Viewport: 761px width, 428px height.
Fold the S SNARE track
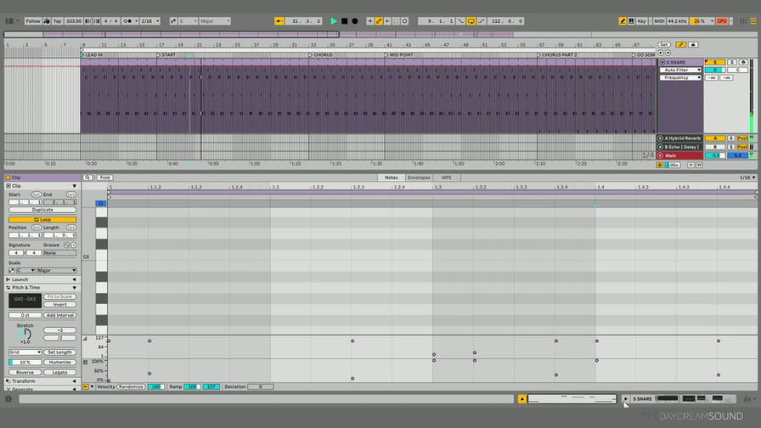coord(662,63)
